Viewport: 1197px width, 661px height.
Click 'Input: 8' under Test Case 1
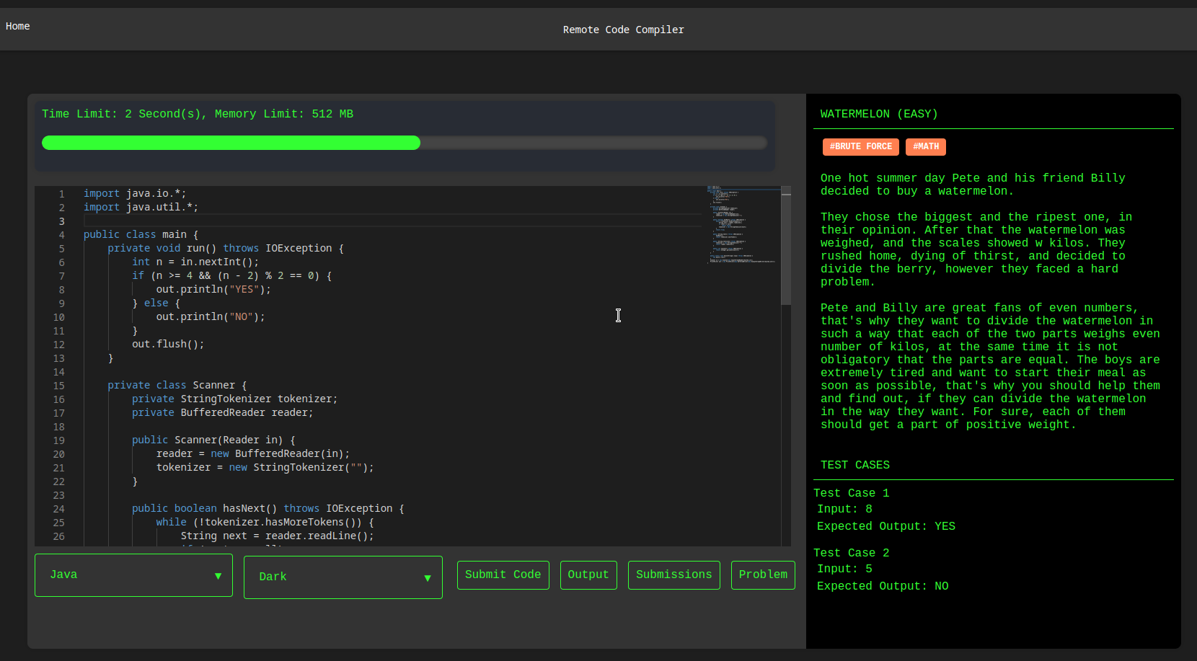click(844, 509)
